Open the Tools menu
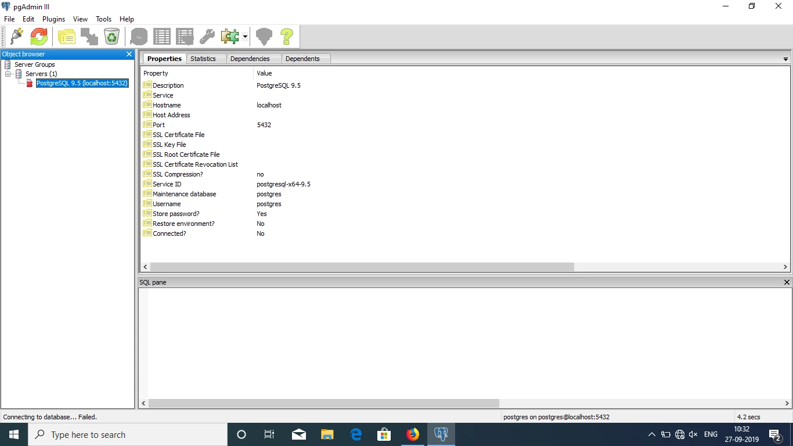This screenshot has width=793, height=446. coord(104,19)
